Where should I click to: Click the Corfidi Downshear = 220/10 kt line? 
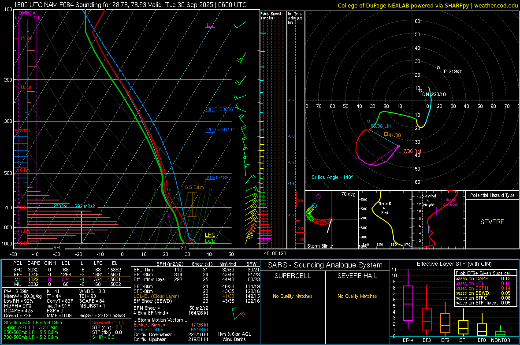[x=171, y=335]
